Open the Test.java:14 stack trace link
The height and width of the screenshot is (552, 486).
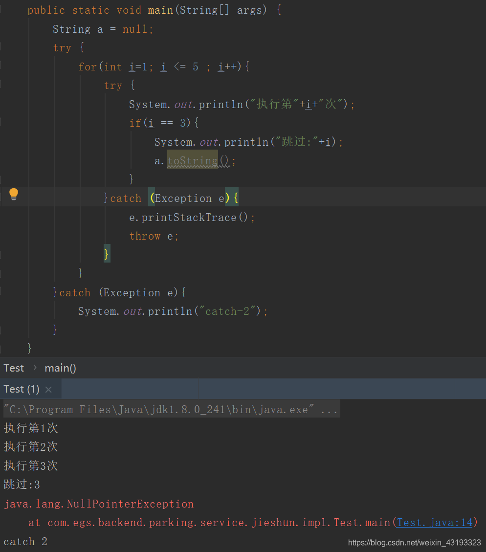(x=435, y=523)
